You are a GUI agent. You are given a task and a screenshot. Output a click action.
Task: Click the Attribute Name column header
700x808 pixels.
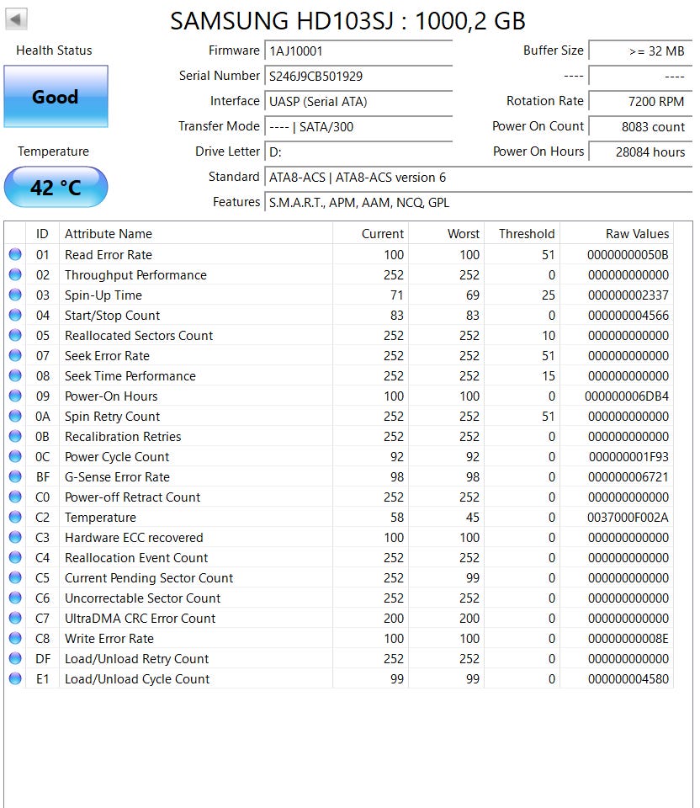[x=196, y=234]
